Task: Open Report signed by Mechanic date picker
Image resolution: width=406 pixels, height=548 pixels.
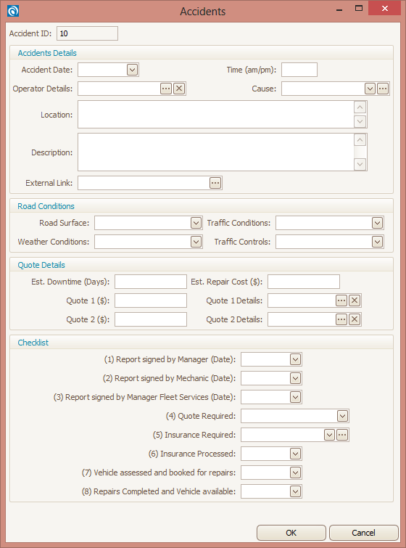Action: pos(295,378)
